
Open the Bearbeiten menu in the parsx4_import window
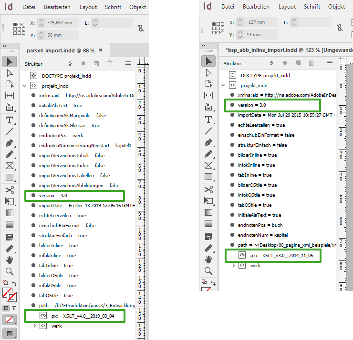tap(57, 7)
